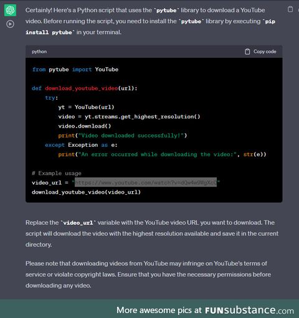This screenshot has height=318, width=299.
Task: Click the 'Video downloaded successfully!' string
Action: point(131,136)
